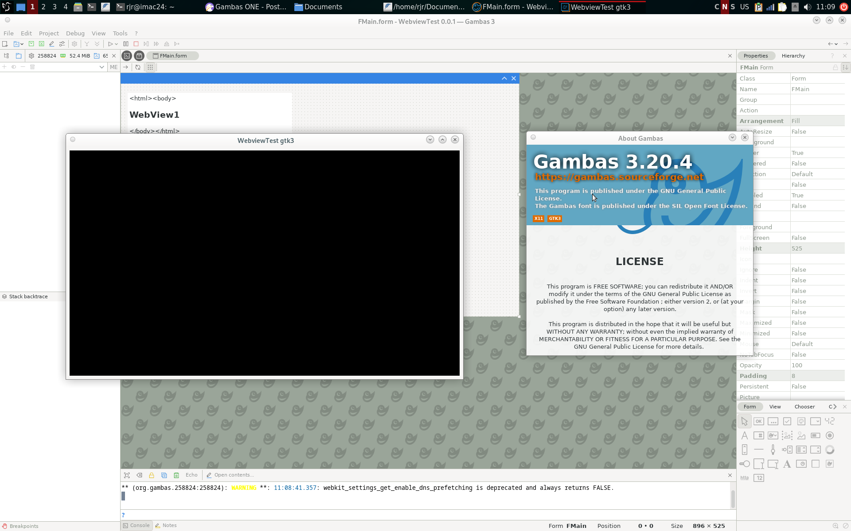Click the Clear console icon
This screenshot has height=531, width=851.
point(139,475)
